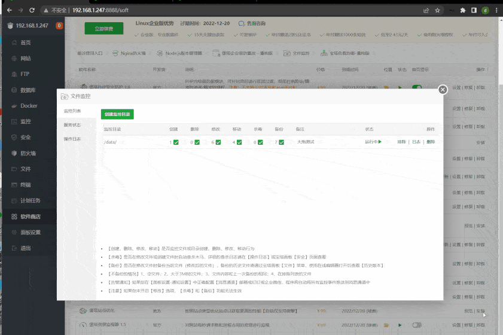Go forward in the browser
The height and width of the screenshot is (335, 503).
pos(20,10)
